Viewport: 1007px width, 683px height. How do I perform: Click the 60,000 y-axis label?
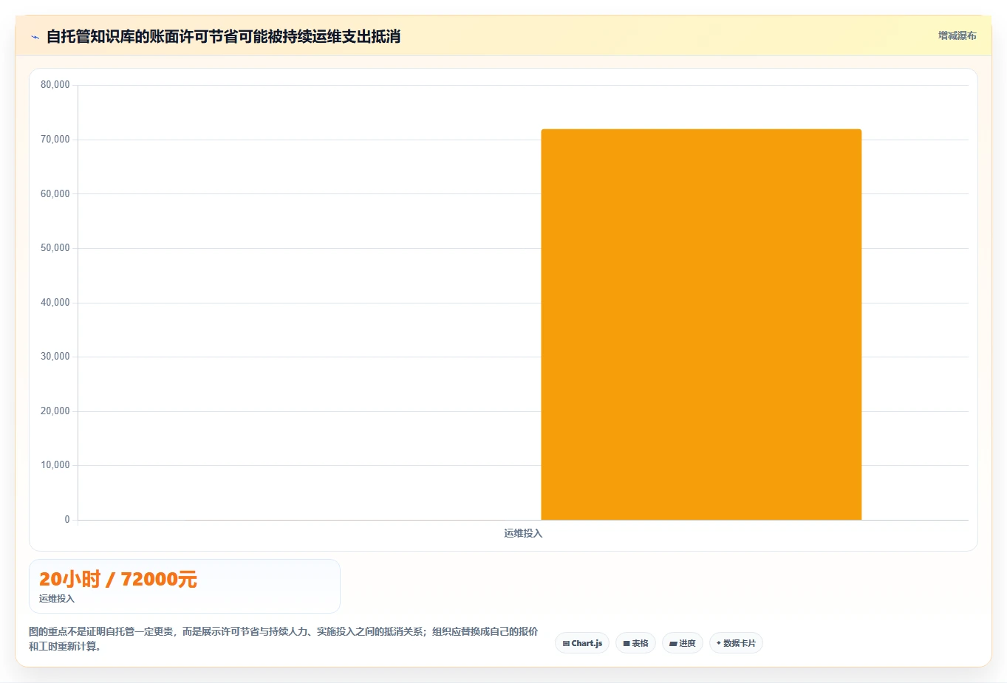[x=55, y=194]
